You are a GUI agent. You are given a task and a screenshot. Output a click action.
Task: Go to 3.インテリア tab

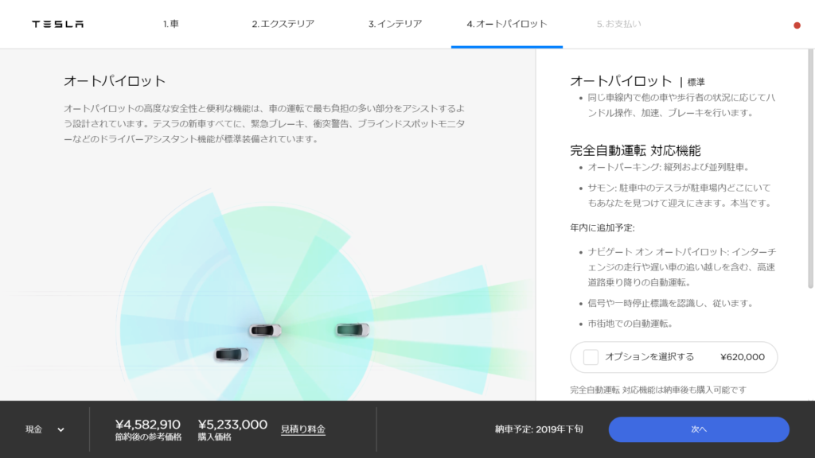click(395, 24)
